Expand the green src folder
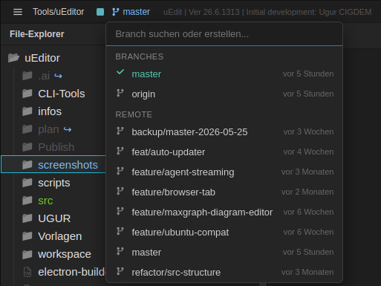381x286 pixels. (x=53, y=201)
